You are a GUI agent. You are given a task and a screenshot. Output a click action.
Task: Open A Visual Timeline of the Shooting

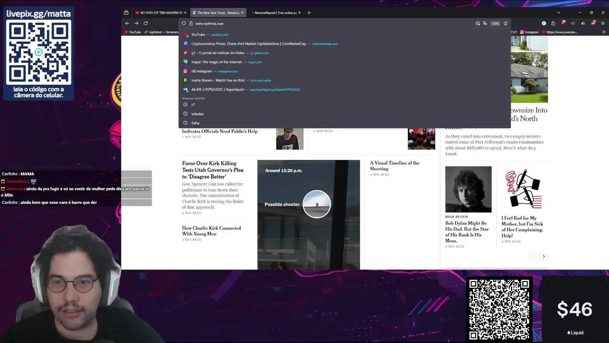click(394, 166)
